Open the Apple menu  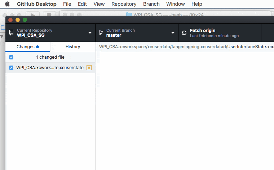(x=7, y=4)
